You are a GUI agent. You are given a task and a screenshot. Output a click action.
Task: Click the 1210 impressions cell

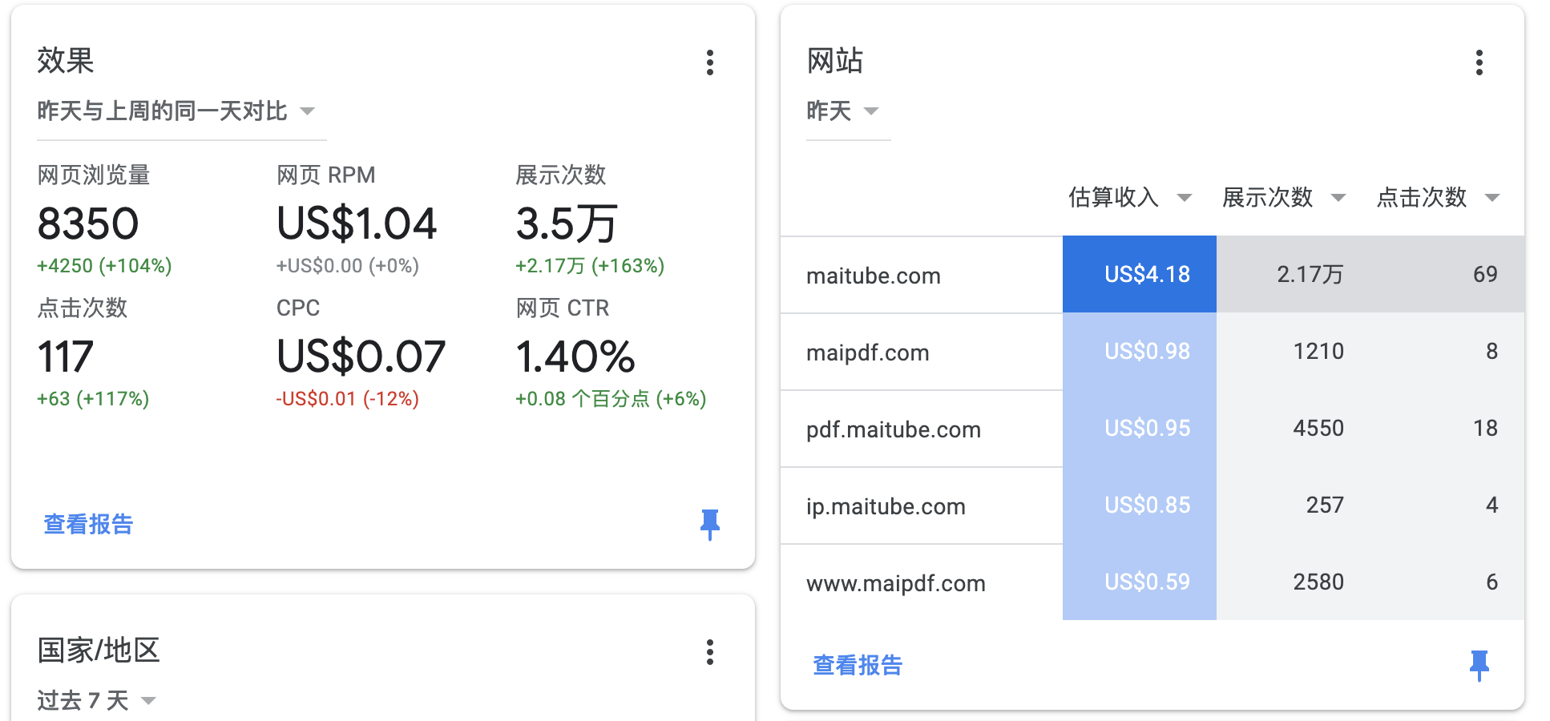(1294, 351)
